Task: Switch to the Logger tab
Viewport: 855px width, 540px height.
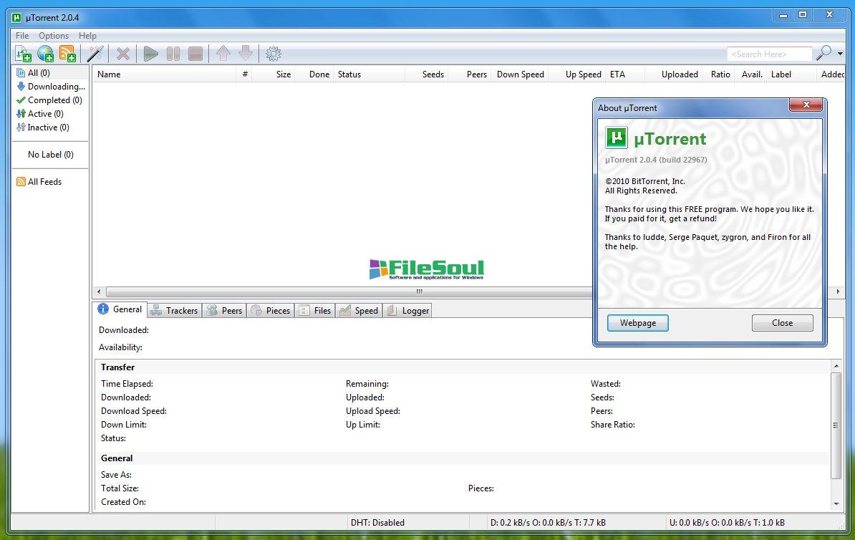Action: point(408,311)
